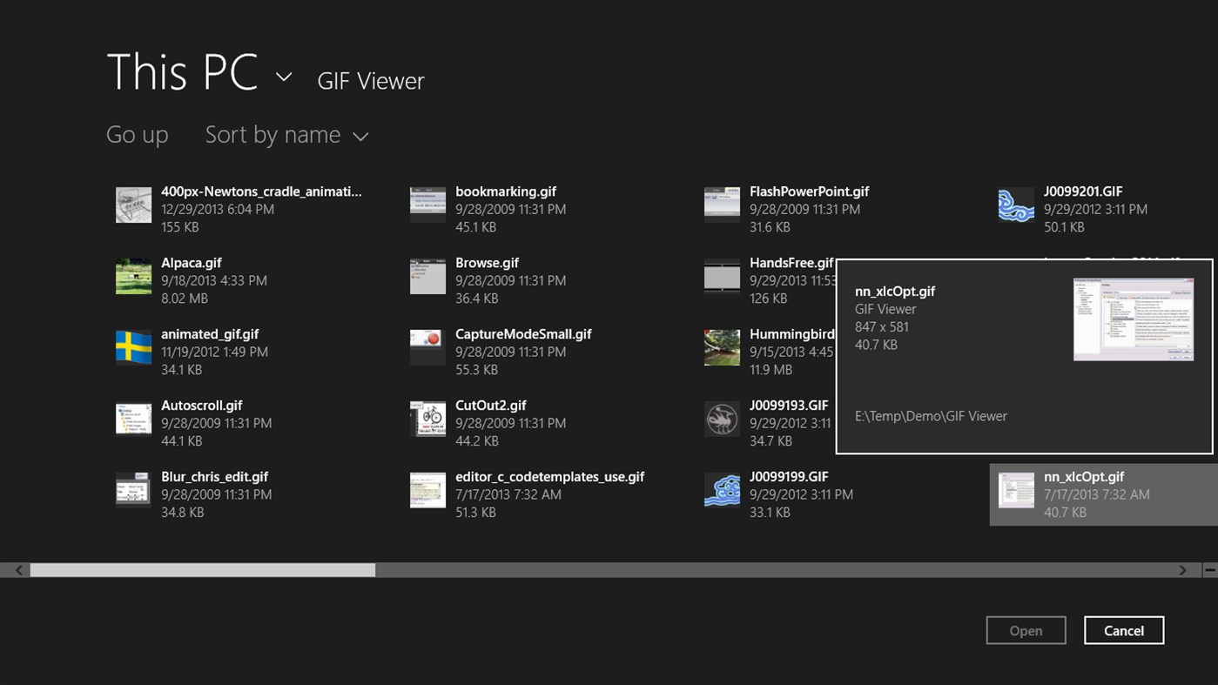This screenshot has height=685, width=1218.
Task: Open the This PC location dropdown
Action: click(x=283, y=77)
